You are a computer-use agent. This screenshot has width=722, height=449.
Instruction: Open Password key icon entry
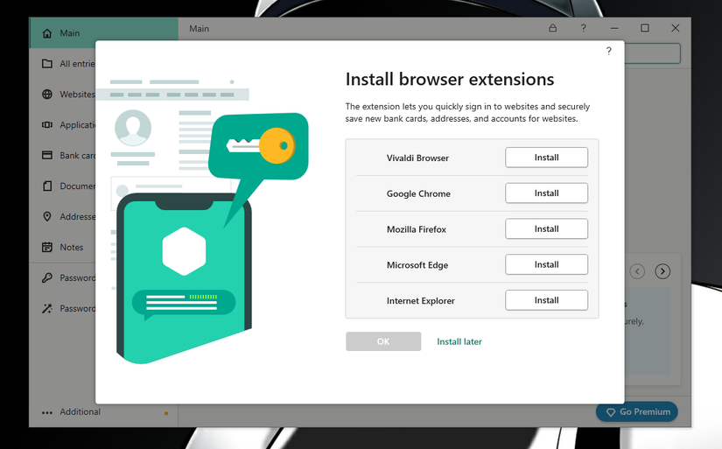tap(47, 277)
